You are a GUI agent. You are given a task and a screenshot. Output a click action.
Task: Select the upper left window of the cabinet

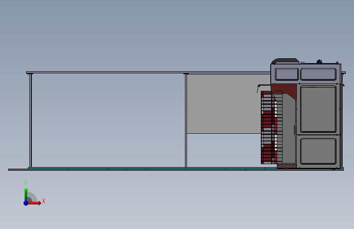coord(287,74)
